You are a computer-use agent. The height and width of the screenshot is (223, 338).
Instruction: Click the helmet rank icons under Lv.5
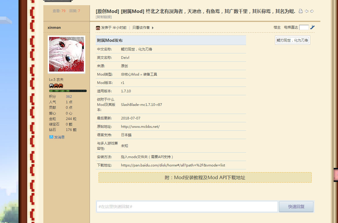point(56,86)
